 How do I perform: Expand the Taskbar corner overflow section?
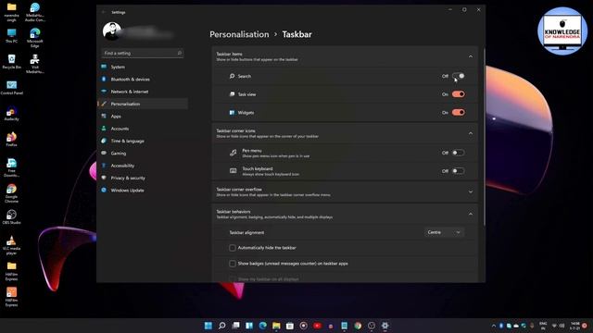[x=471, y=191]
